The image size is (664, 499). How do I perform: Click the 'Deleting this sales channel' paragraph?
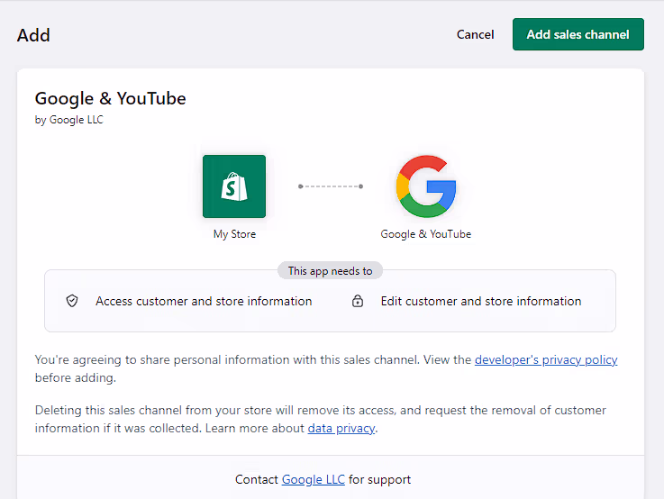point(321,419)
